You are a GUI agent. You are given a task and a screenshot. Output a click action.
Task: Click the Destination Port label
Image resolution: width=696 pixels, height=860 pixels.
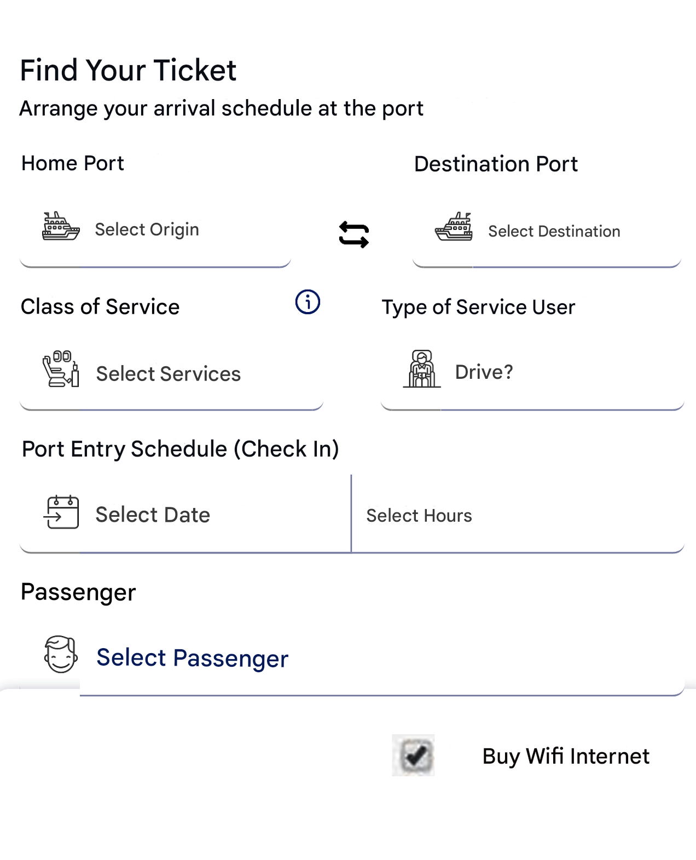tap(496, 164)
